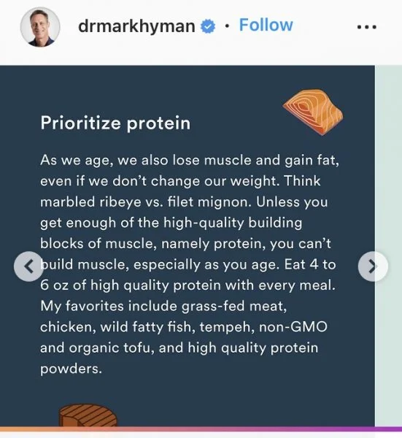The height and width of the screenshot is (438, 402).
Task: Click the gradient bar below the slide
Action: [201, 429]
